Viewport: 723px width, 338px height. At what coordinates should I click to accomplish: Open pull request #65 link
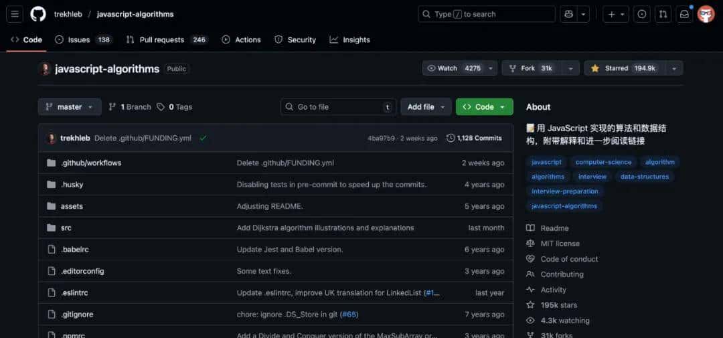(x=349, y=315)
